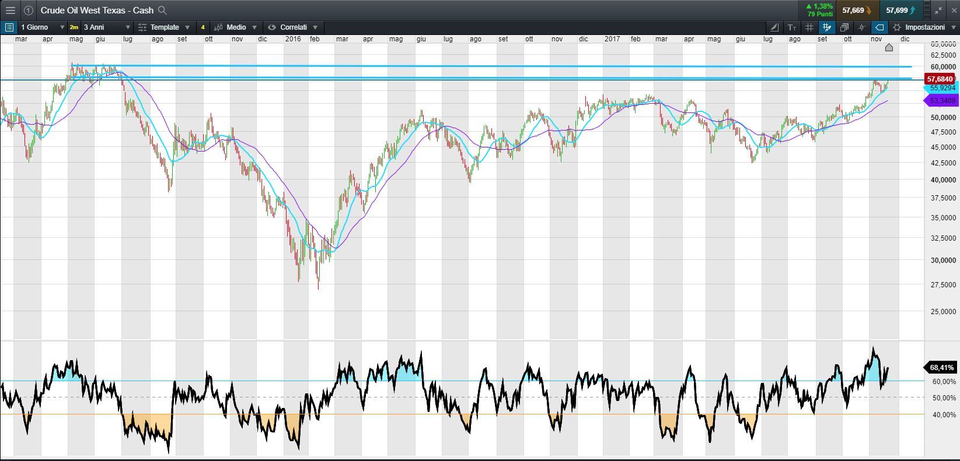The height and width of the screenshot is (461, 960).
Task: Open the hamburger main menu
Action: point(10,10)
